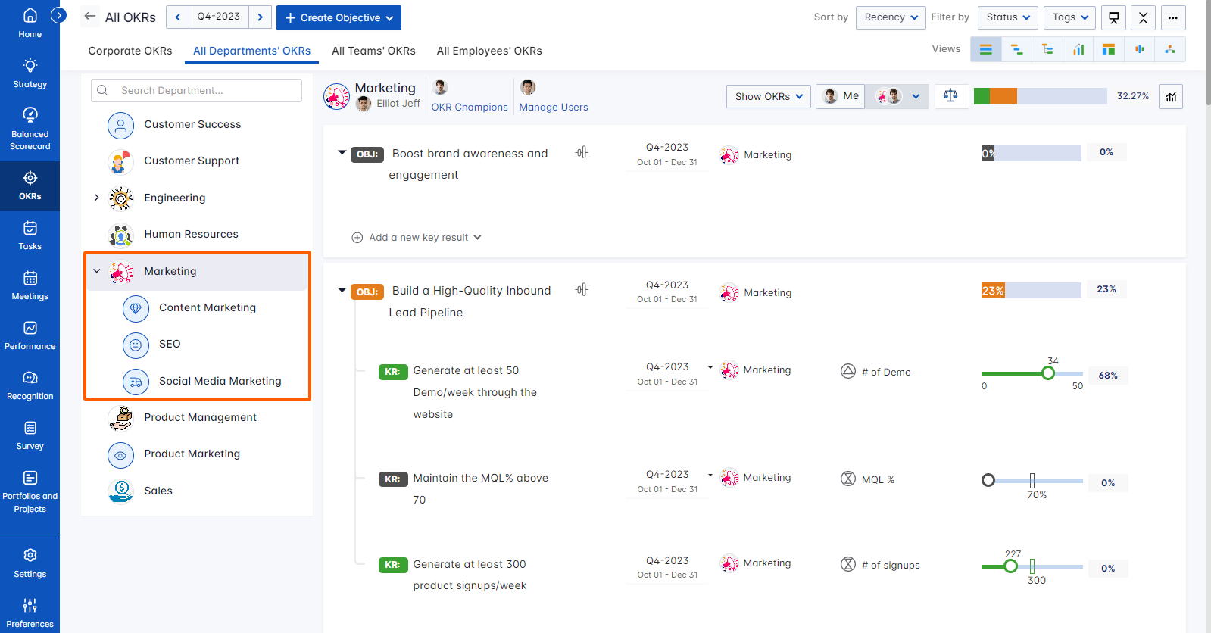Click the OKR Champions link

click(470, 107)
